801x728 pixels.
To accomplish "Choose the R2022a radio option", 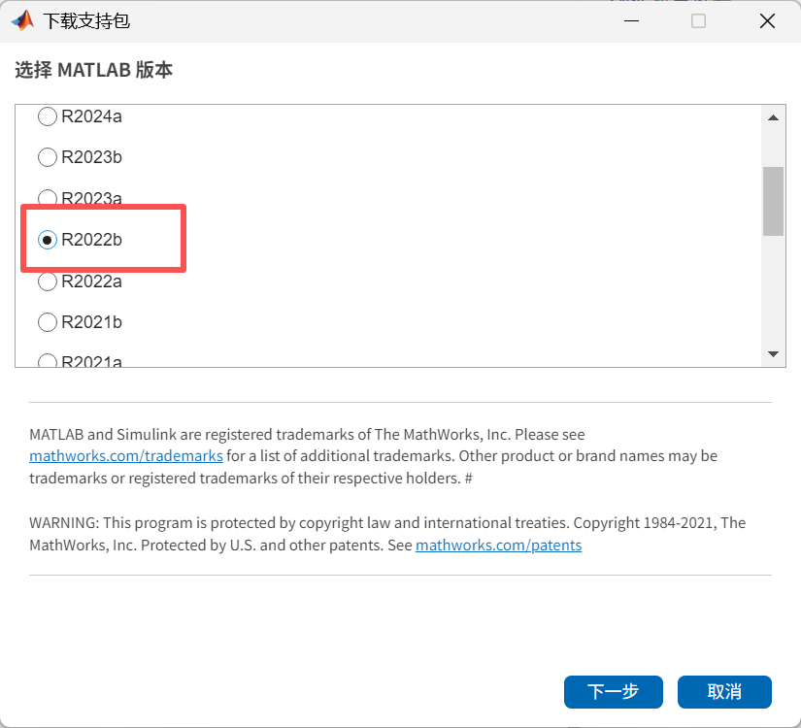I will [x=48, y=281].
